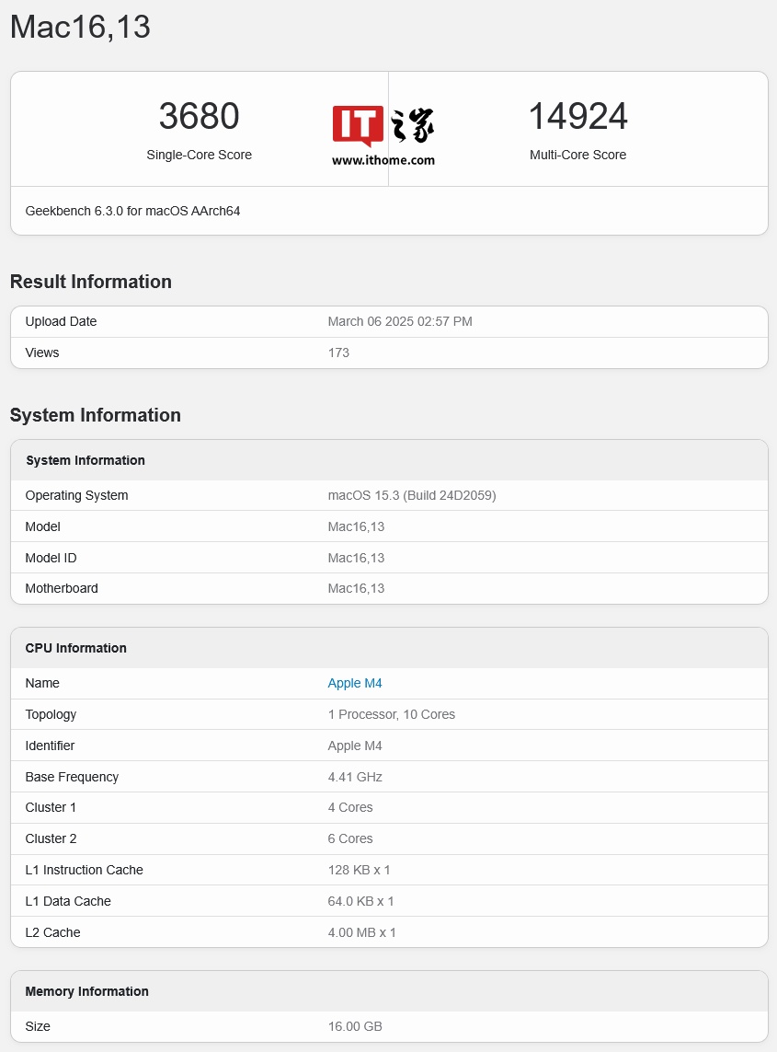Click the L2 Cache label
Viewport: 777px width, 1052px height.
pyautogui.click(x=52, y=932)
